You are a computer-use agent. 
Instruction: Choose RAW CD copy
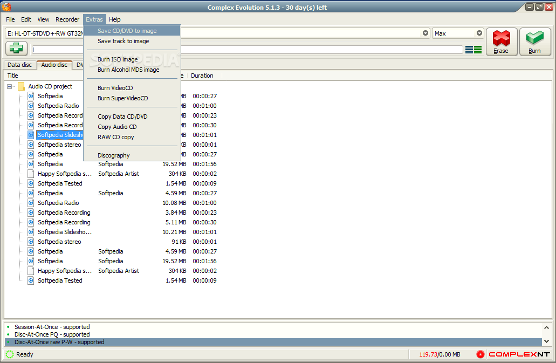coord(132,137)
